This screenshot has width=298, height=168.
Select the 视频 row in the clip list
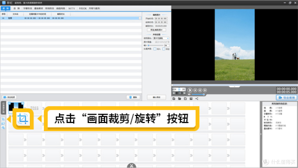click(x=71, y=18)
